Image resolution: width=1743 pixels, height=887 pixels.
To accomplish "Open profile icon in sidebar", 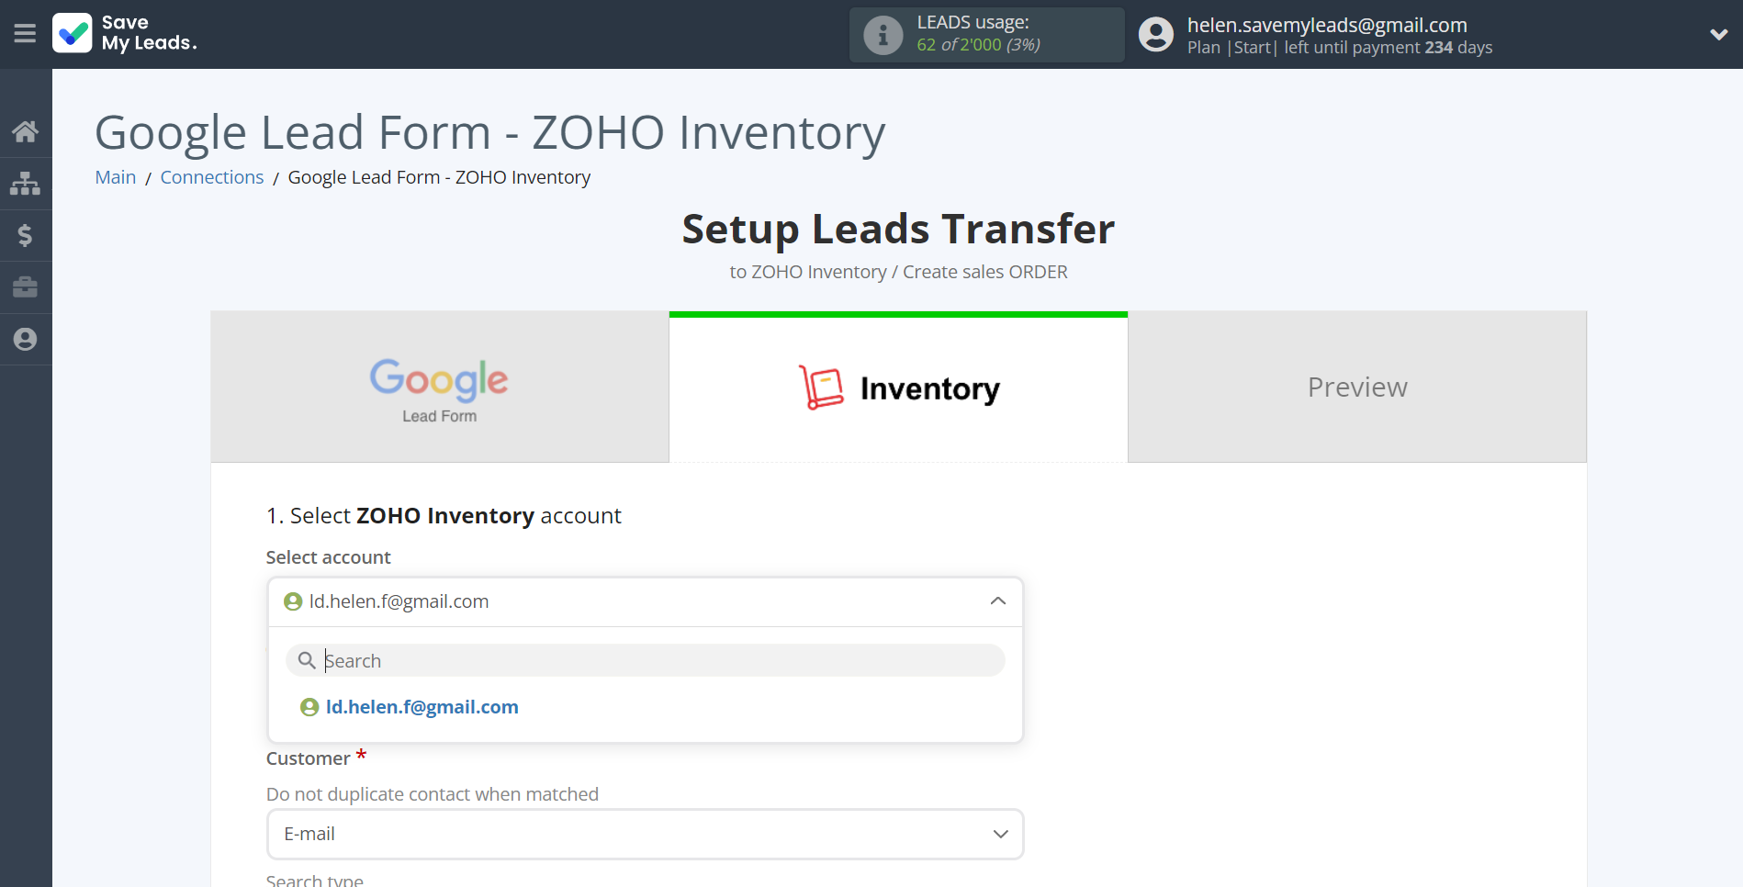I will 25,340.
